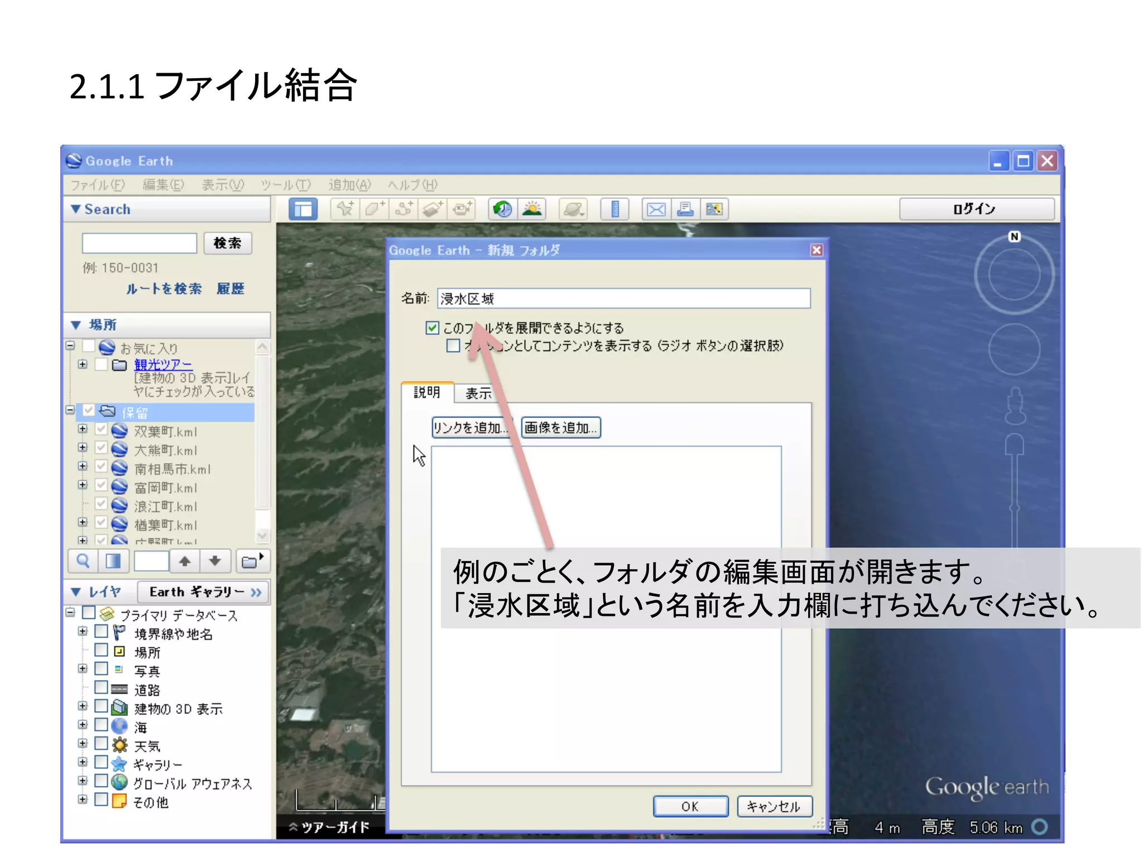
Task: Open the 表示(V) menu
Action: click(223, 185)
